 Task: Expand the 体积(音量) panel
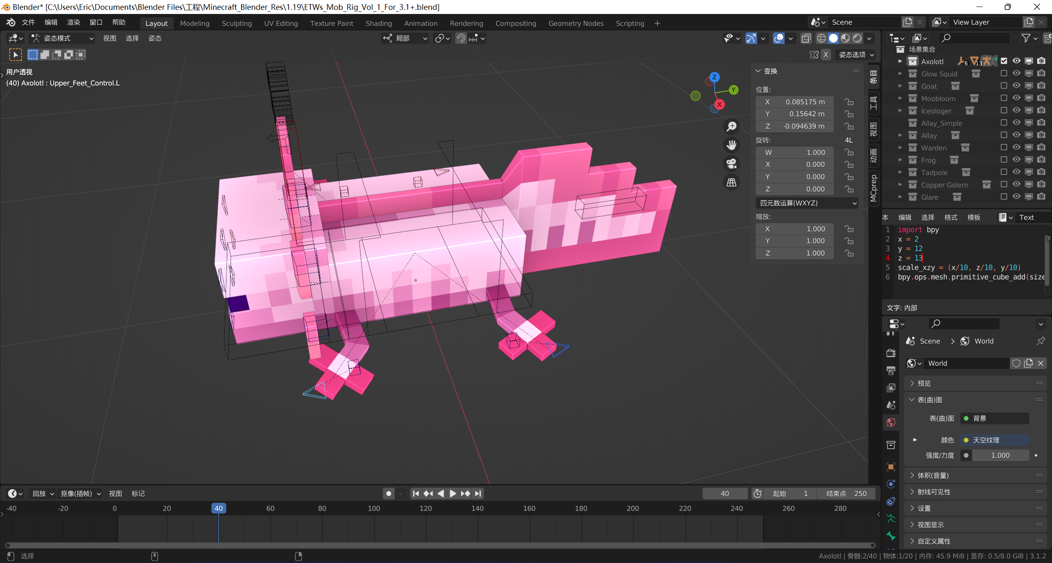[x=933, y=475]
